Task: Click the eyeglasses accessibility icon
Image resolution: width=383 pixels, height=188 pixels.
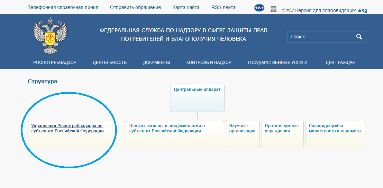Action: pos(288,10)
